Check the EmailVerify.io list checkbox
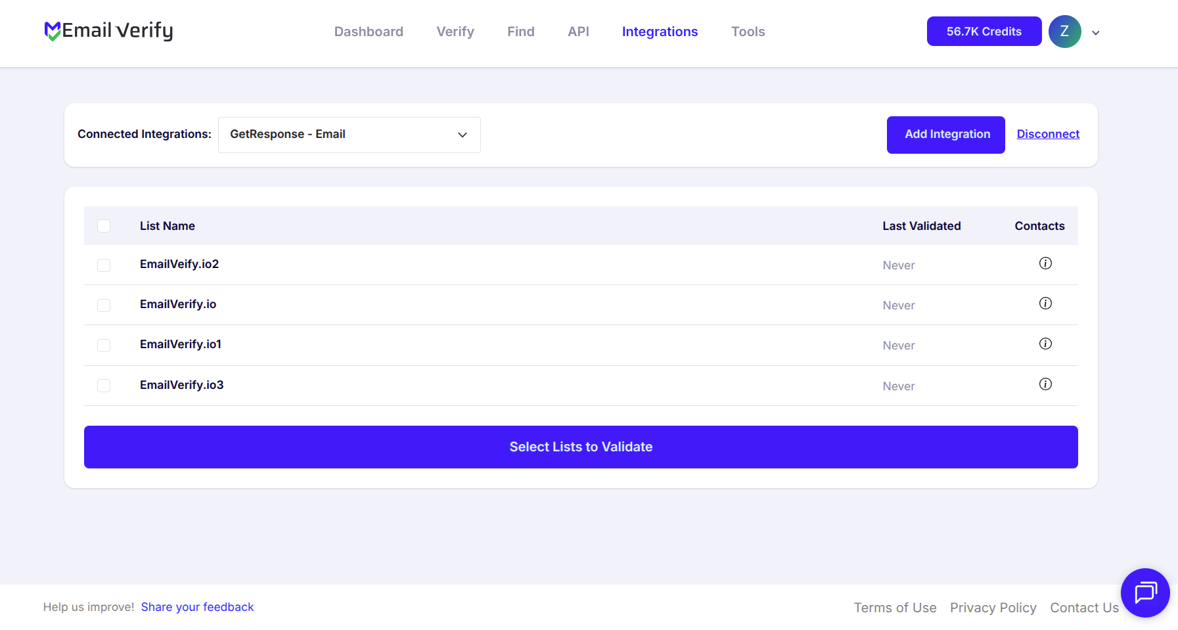 point(104,305)
